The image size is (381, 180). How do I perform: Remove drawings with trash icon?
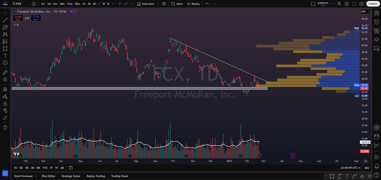coord(5,127)
